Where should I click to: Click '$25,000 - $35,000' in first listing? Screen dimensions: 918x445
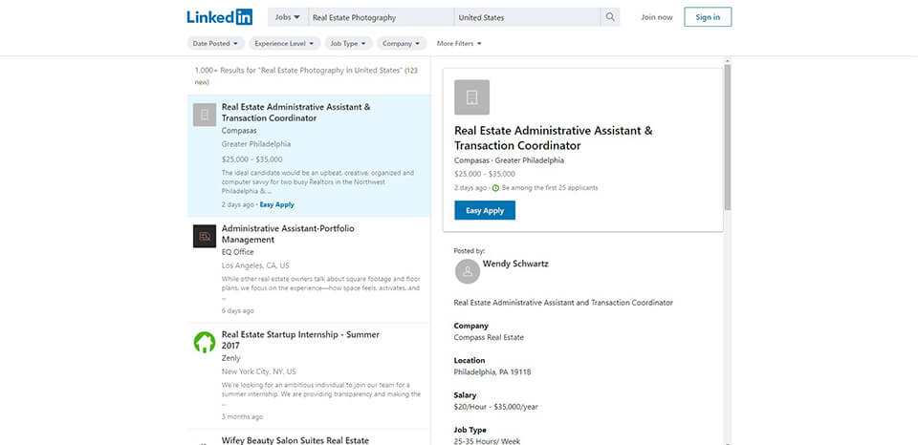(x=251, y=159)
